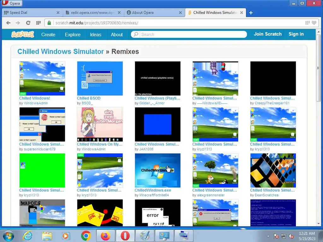Select the Chilled Windows Simulator tab

point(215,13)
